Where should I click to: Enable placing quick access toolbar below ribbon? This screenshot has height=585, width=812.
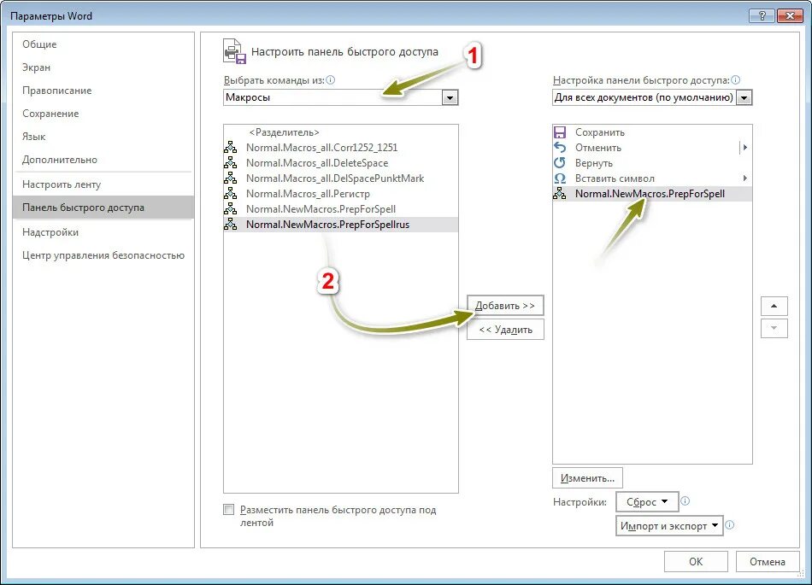point(228,510)
